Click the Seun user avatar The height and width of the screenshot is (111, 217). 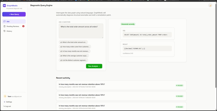click(5, 96)
